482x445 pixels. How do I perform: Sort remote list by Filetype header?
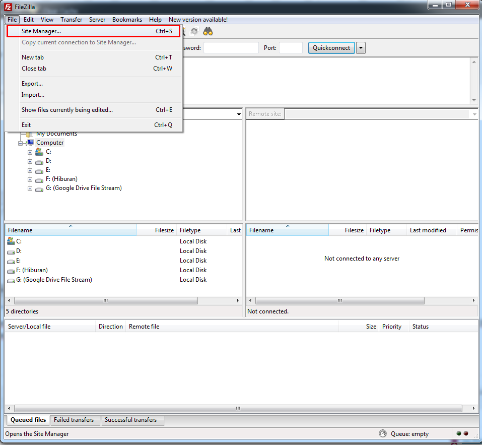point(386,230)
